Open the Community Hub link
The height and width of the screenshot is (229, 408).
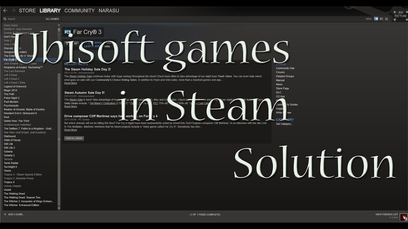point(285,68)
